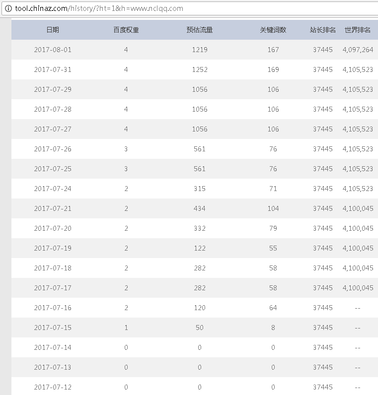This screenshot has width=378, height=395.
Task: Click keyword count 64 in 2017-07-16 row
Action: (273, 308)
